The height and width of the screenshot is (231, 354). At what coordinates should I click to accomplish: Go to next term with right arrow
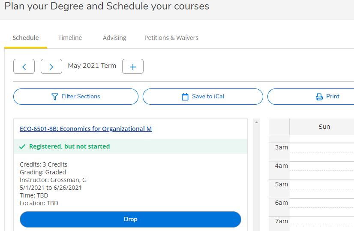tap(51, 67)
